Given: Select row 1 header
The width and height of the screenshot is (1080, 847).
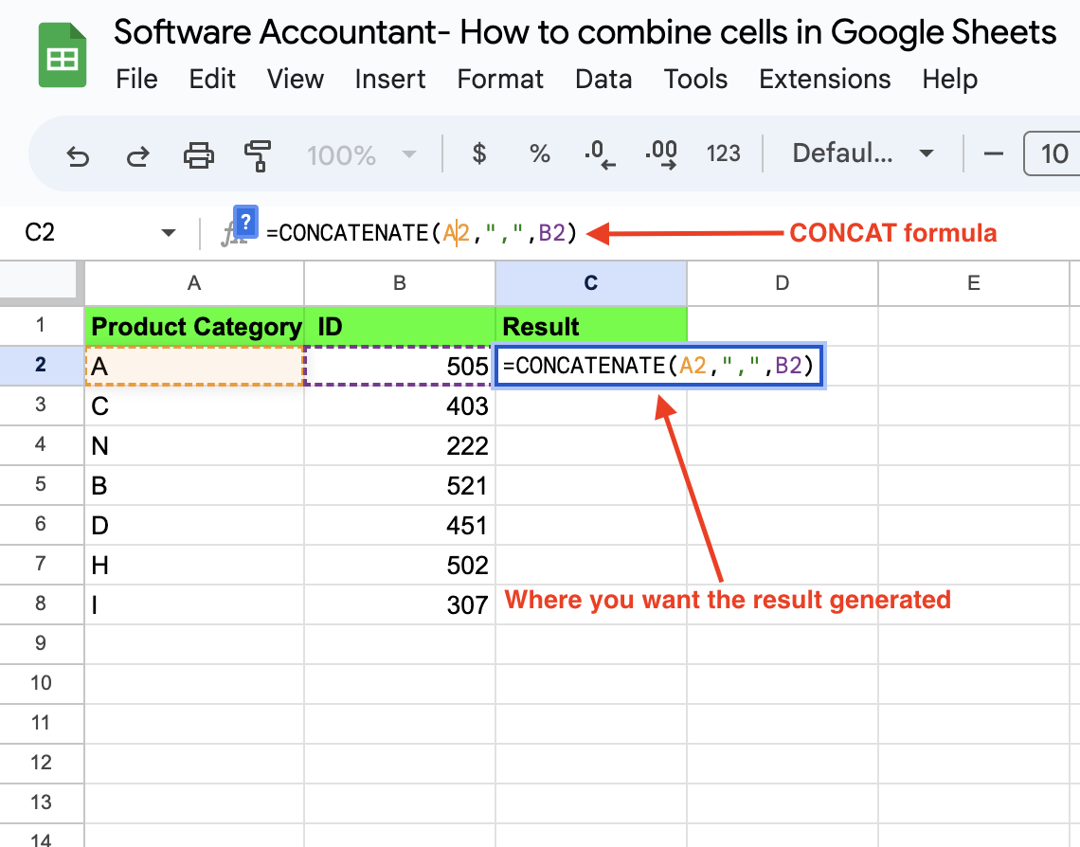Looking at the screenshot, I should coord(42,326).
